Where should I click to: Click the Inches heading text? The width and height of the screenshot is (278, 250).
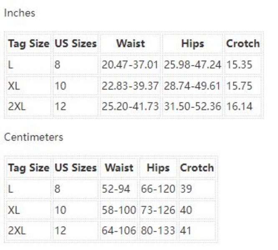pos(19,13)
